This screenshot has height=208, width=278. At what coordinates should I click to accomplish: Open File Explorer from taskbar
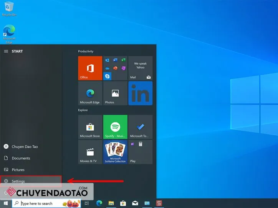point(111,203)
